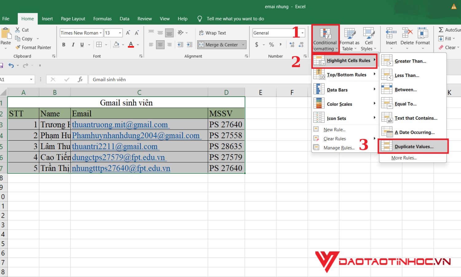
Task: Click the Insert Function fx icon
Action: 80,79
